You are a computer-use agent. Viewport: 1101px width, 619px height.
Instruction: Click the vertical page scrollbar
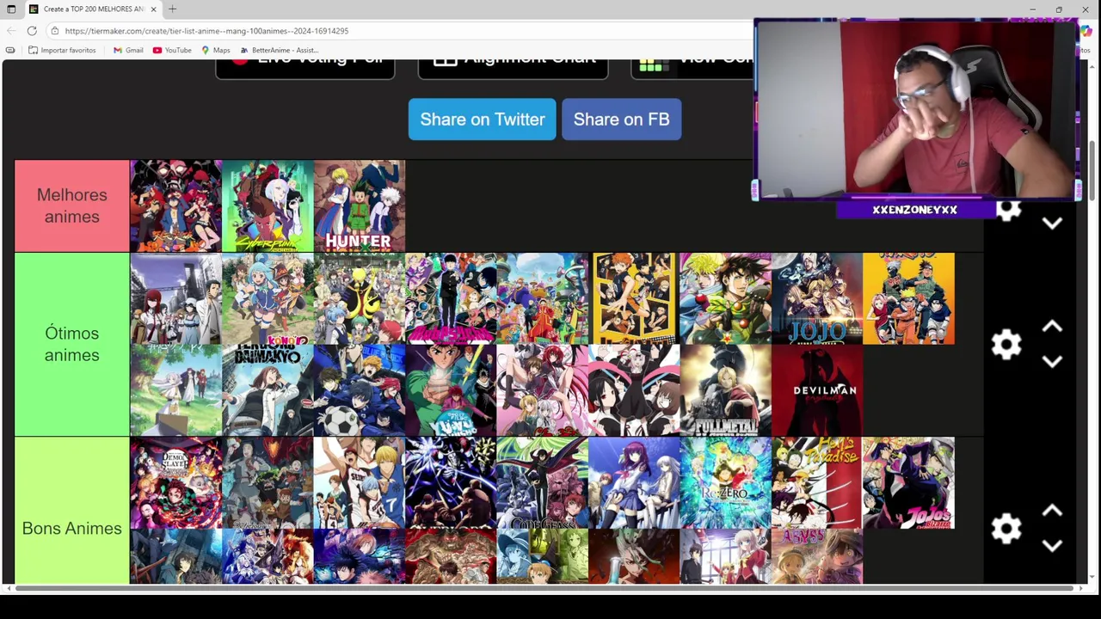[1092, 172]
